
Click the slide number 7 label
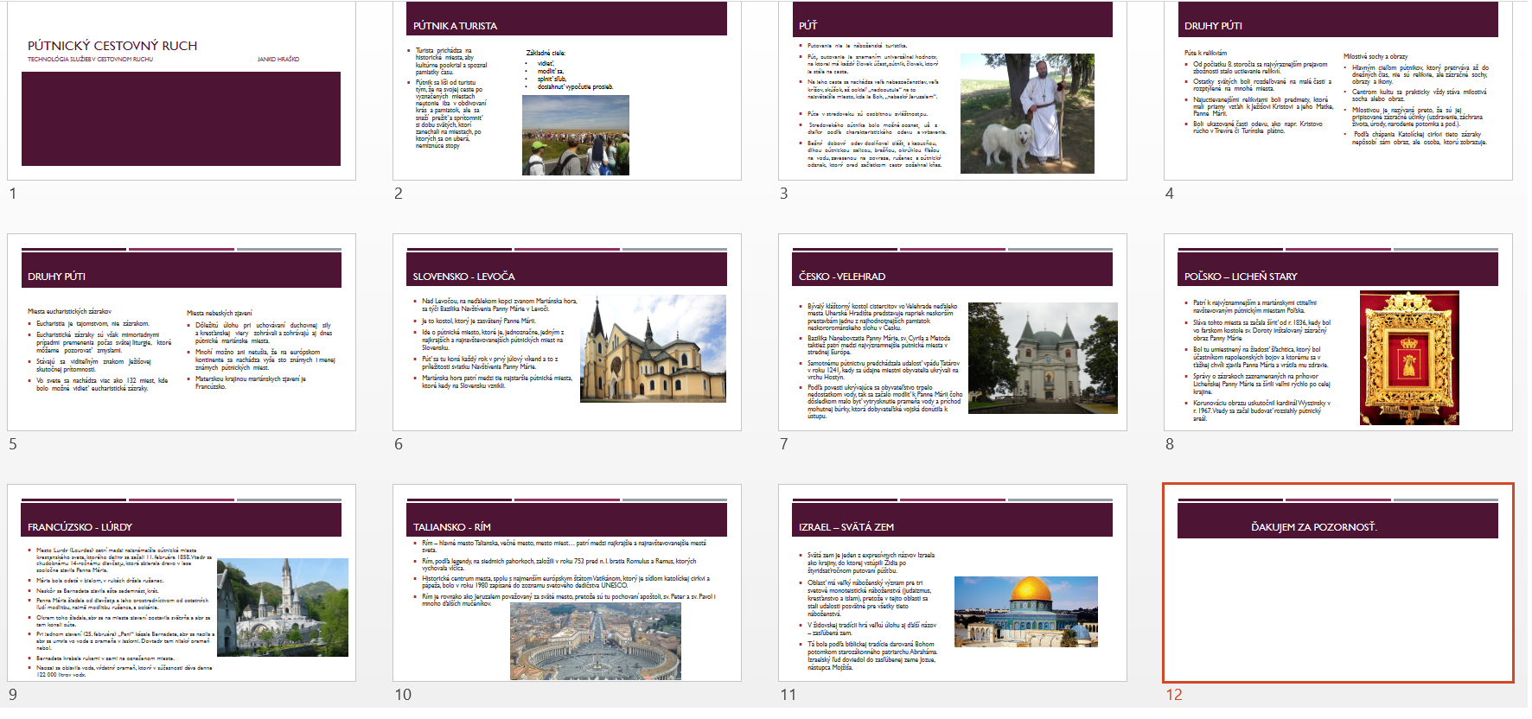coord(784,444)
